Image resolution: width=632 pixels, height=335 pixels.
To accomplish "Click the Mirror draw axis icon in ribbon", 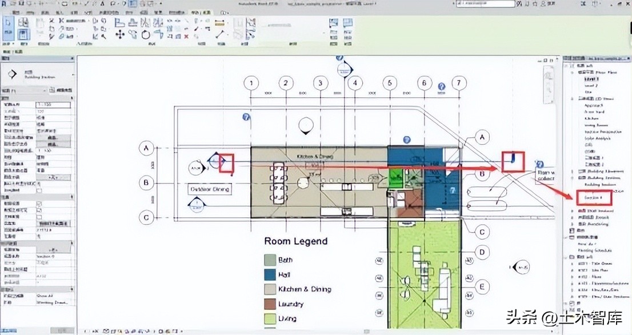I will (x=158, y=23).
